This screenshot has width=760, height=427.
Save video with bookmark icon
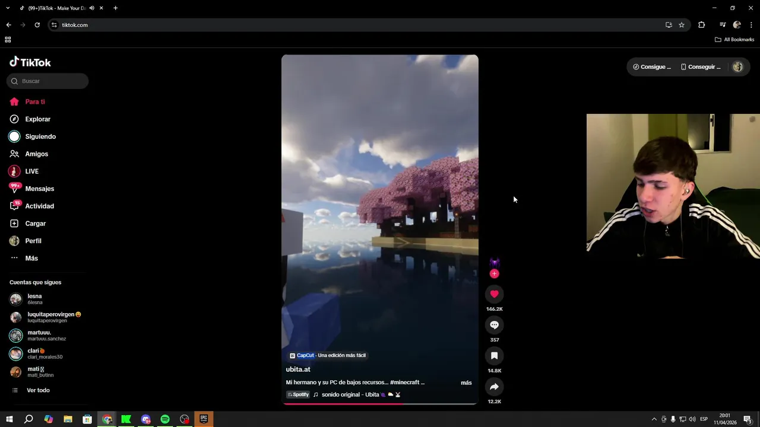(x=494, y=356)
